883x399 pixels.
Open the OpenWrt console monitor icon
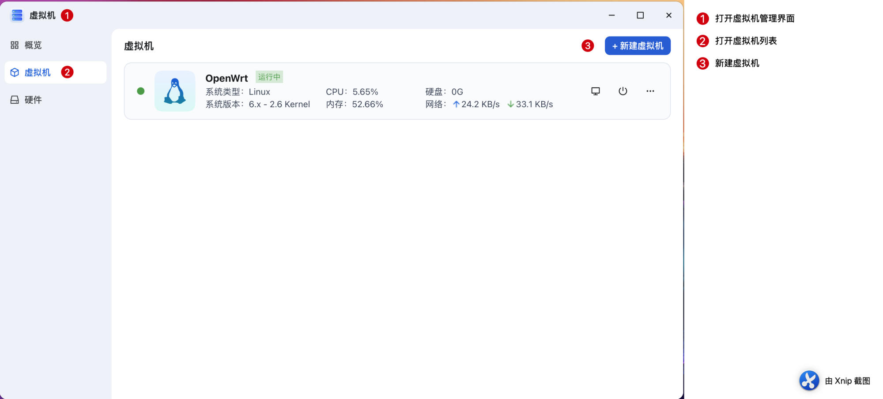pyautogui.click(x=595, y=91)
